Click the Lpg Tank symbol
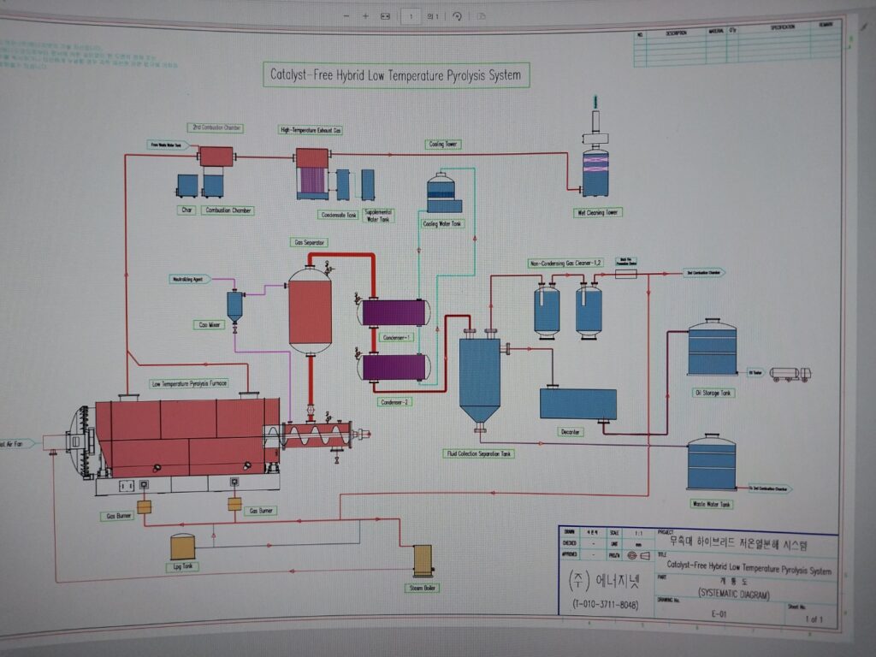Image resolution: width=876 pixels, height=657 pixels. (182, 547)
